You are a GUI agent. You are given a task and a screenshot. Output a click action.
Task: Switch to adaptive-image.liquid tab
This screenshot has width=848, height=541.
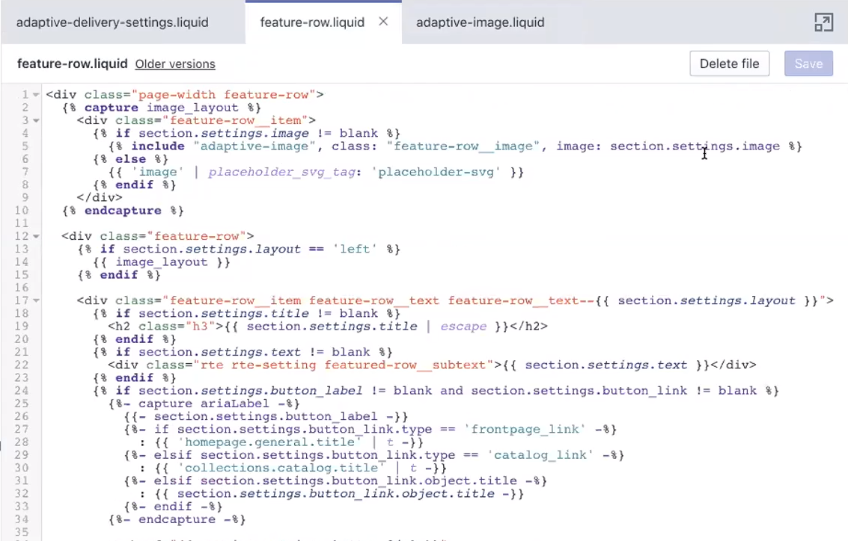(x=480, y=22)
